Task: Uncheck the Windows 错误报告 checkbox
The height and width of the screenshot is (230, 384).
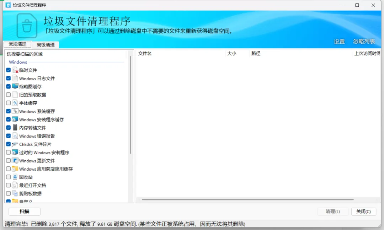Action: click(x=8, y=136)
